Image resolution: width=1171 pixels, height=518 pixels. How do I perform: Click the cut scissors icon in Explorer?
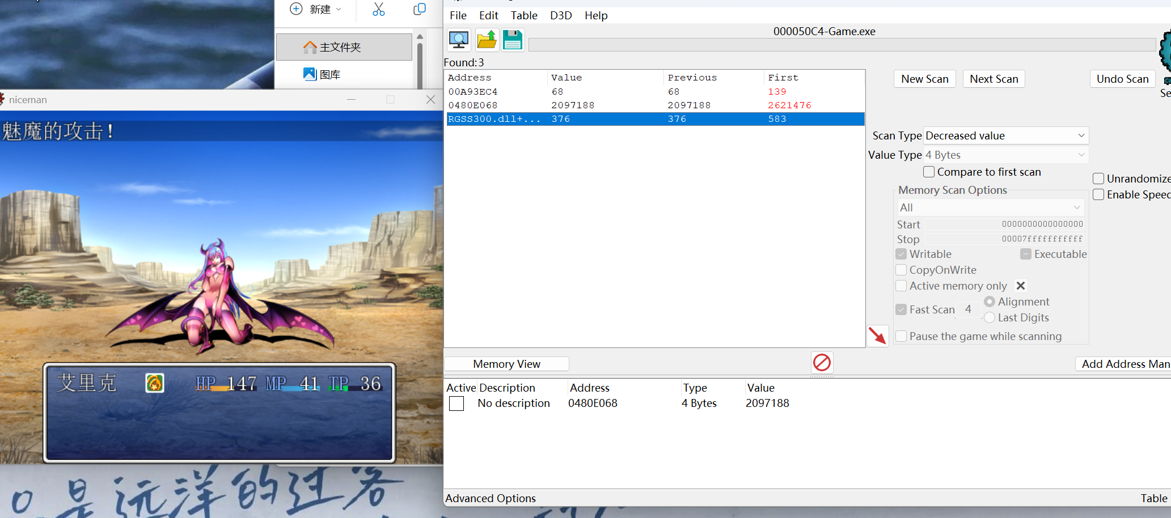click(379, 9)
